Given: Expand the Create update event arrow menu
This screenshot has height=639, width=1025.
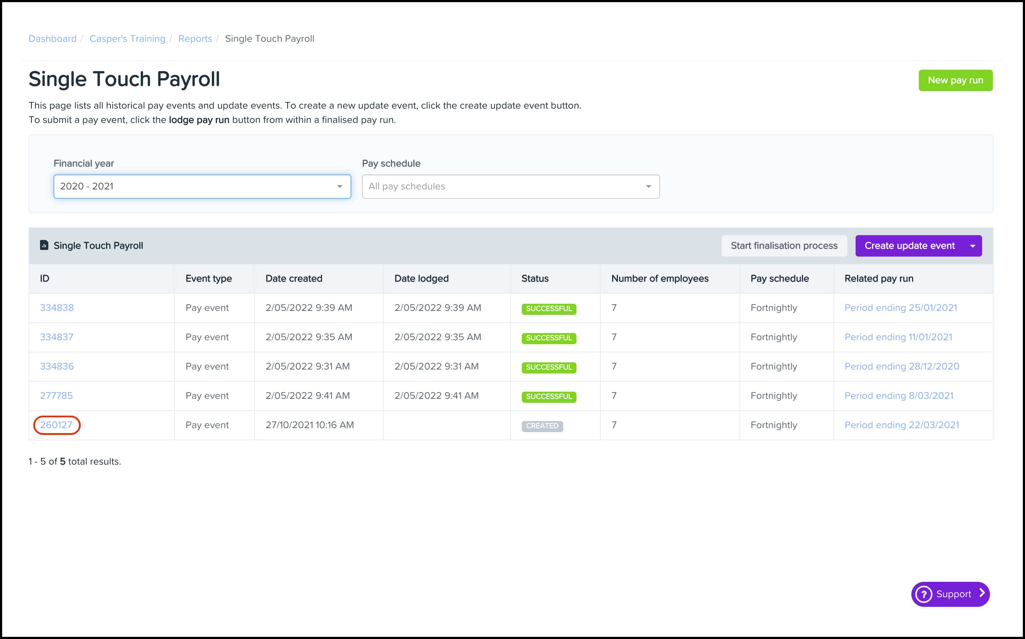Looking at the screenshot, I should (972, 246).
